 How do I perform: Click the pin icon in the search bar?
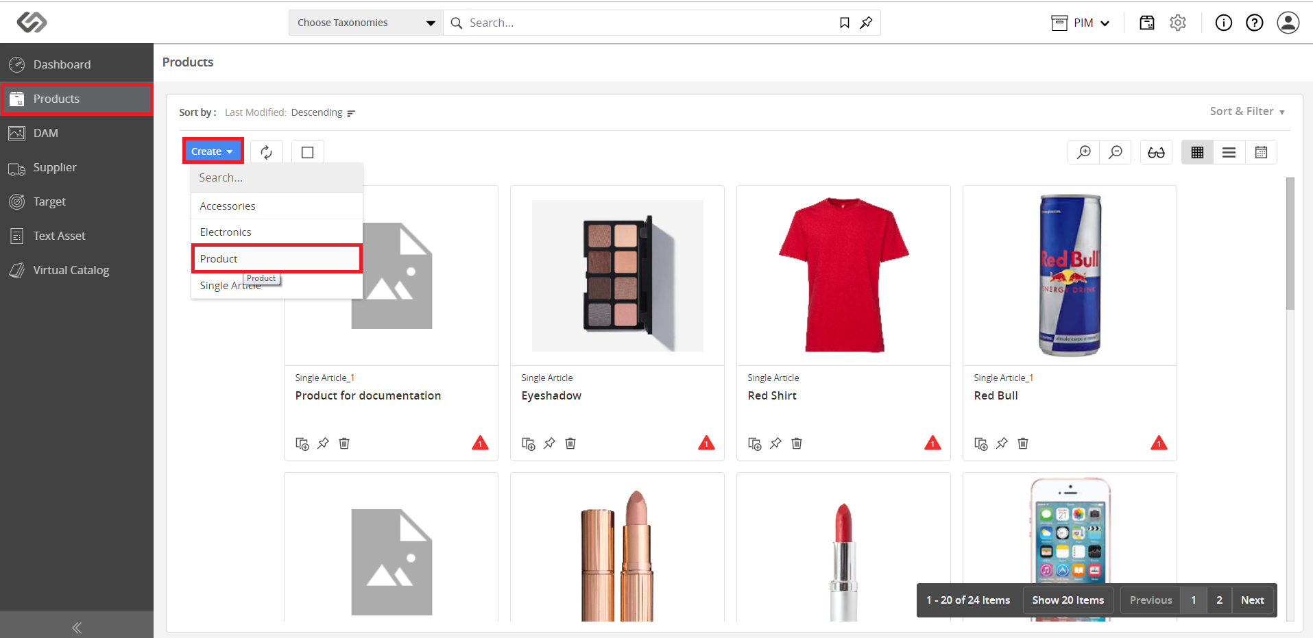[x=867, y=23]
